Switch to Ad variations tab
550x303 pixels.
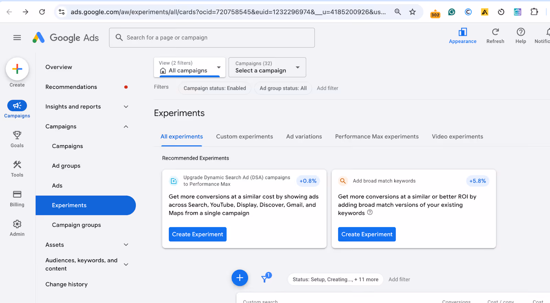[304, 137]
